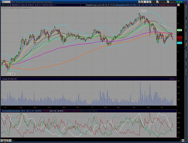The image size is (188, 143).
Task: Open the Big Buttons side tab
Action: pos(186,36)
